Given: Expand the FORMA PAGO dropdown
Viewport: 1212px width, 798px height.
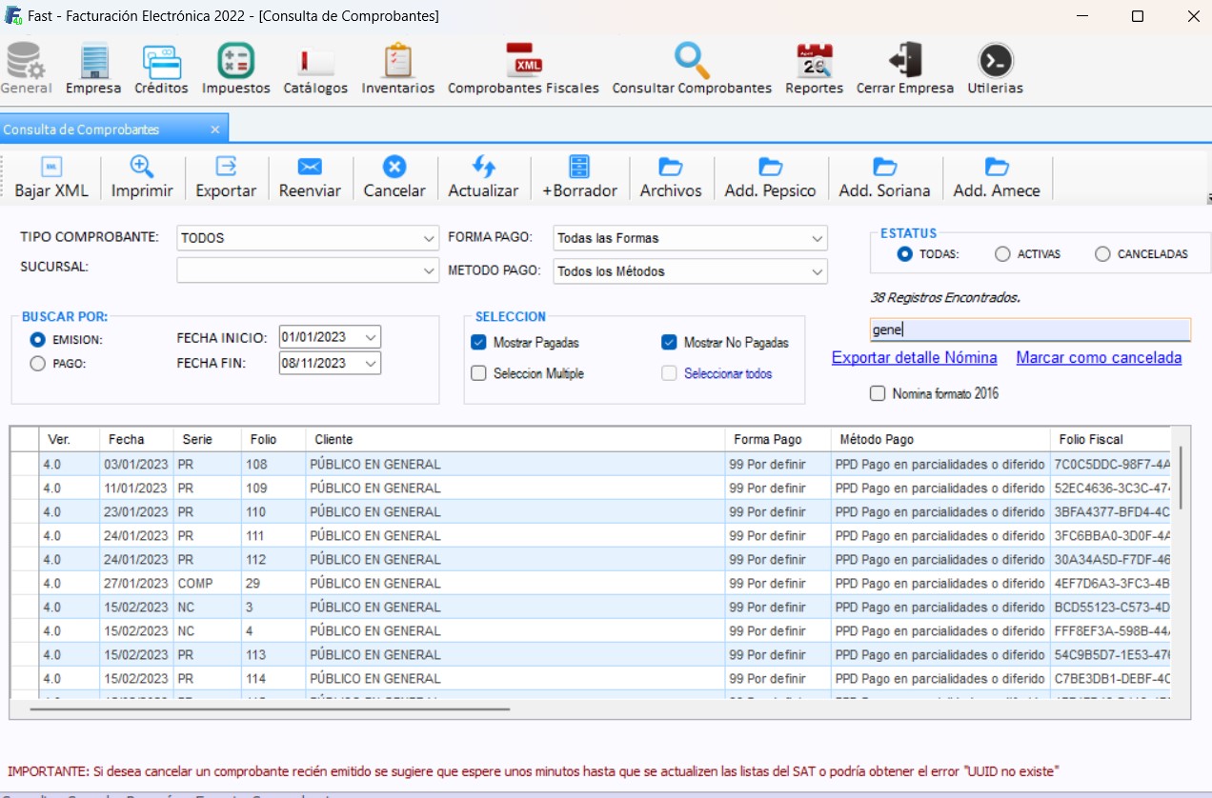Looking at the screenshot, I should click(x=817, y=238).
